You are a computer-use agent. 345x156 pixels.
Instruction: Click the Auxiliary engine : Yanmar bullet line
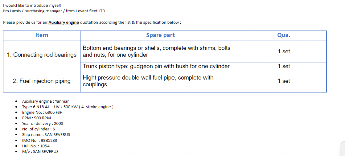point(45,101)
